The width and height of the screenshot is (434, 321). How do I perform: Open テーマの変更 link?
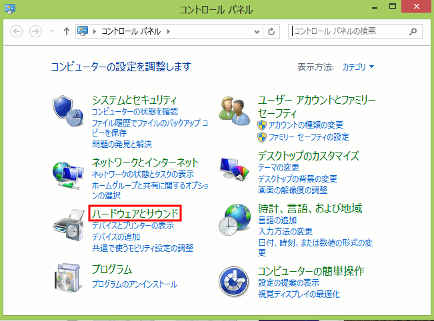(x=279, y=168)
